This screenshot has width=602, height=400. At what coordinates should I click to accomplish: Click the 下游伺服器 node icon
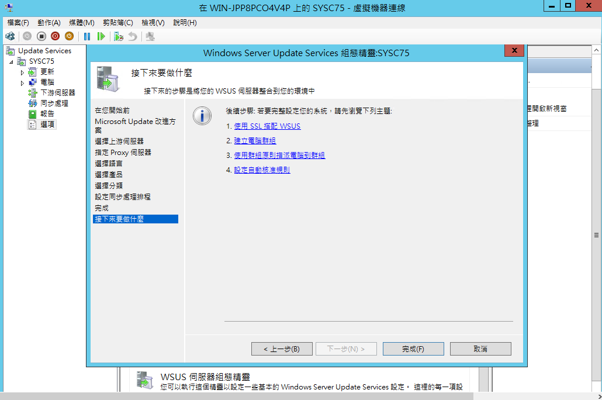coord(33,92)
